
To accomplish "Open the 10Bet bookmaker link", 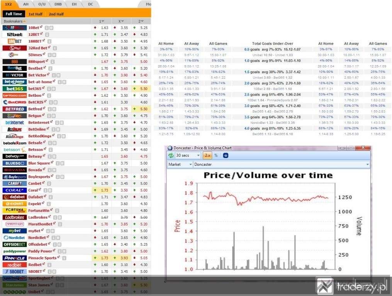I will click(34, 28).
